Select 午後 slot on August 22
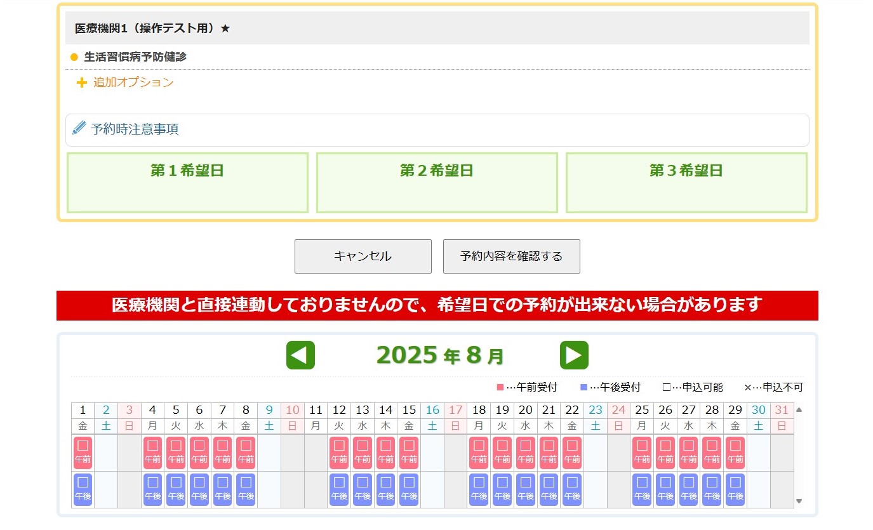Image resolution: width=873 pixels, height=530 pixels. [572, 489]
